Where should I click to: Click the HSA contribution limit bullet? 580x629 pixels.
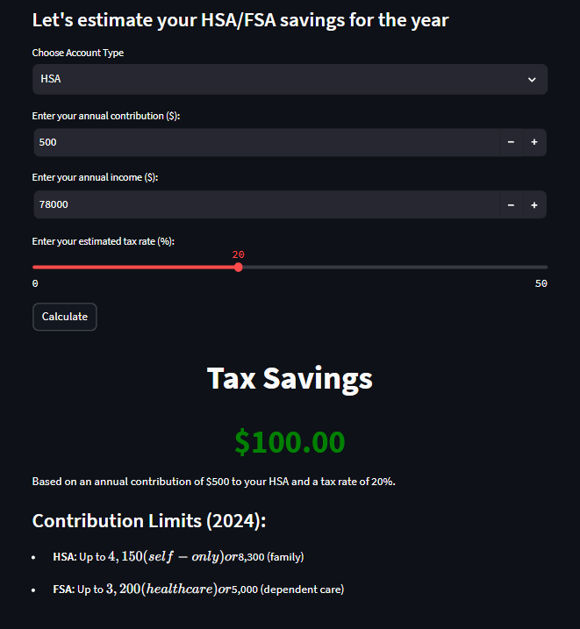pos(178,557)
